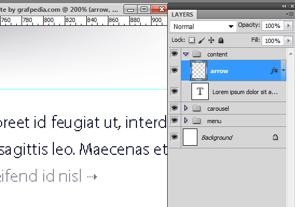Viewport: 295px width, 207px height.
Task: Select the Lorem ipsum dolor layer name
Action: (x=245, y=92)
